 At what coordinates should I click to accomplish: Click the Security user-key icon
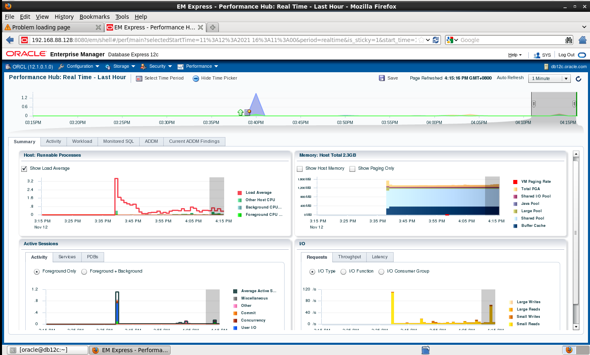point(143,67)
